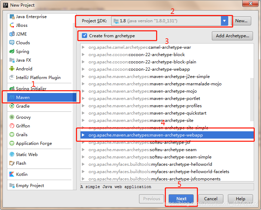Expand camel-archetype-war node
Viewport: 261px width, 210px height.
(x=83, y=47)
